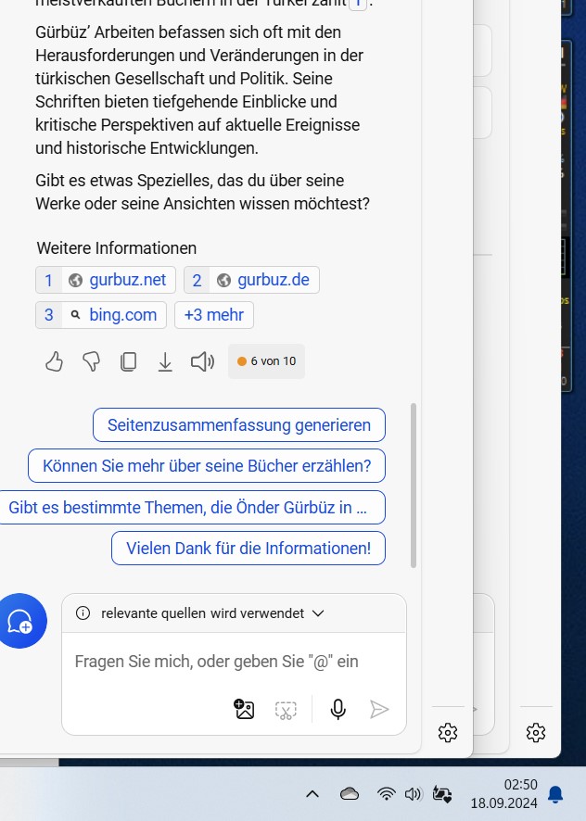The image size is (586, 821).
Task: Open notifications with the bell icon
Action: click(x=555, y=794)
